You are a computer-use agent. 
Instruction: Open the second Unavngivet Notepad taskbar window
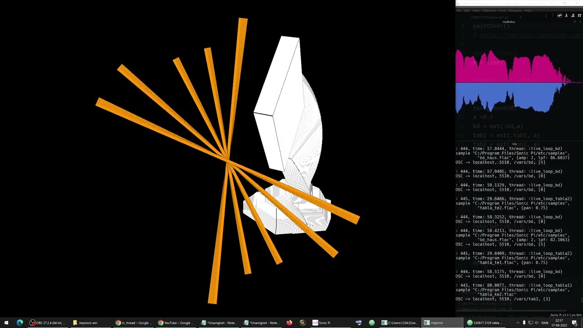coord(261,323)
